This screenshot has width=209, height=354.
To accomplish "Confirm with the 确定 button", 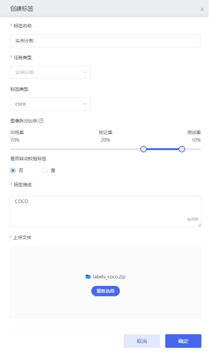I will click(x=183, y=341).
